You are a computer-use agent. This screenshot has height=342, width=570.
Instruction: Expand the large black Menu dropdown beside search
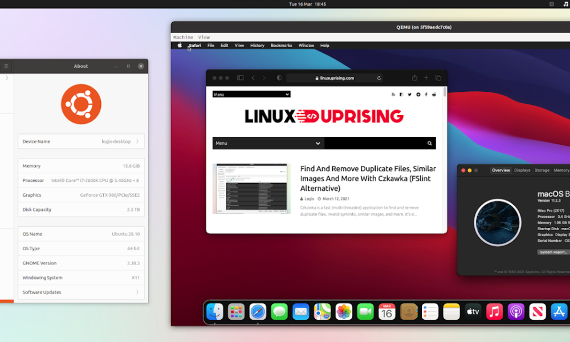click(x=268, y=143)
